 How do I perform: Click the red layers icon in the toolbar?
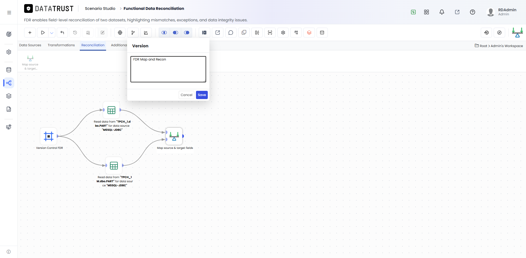pyautogui.click(x=309, y=33)
